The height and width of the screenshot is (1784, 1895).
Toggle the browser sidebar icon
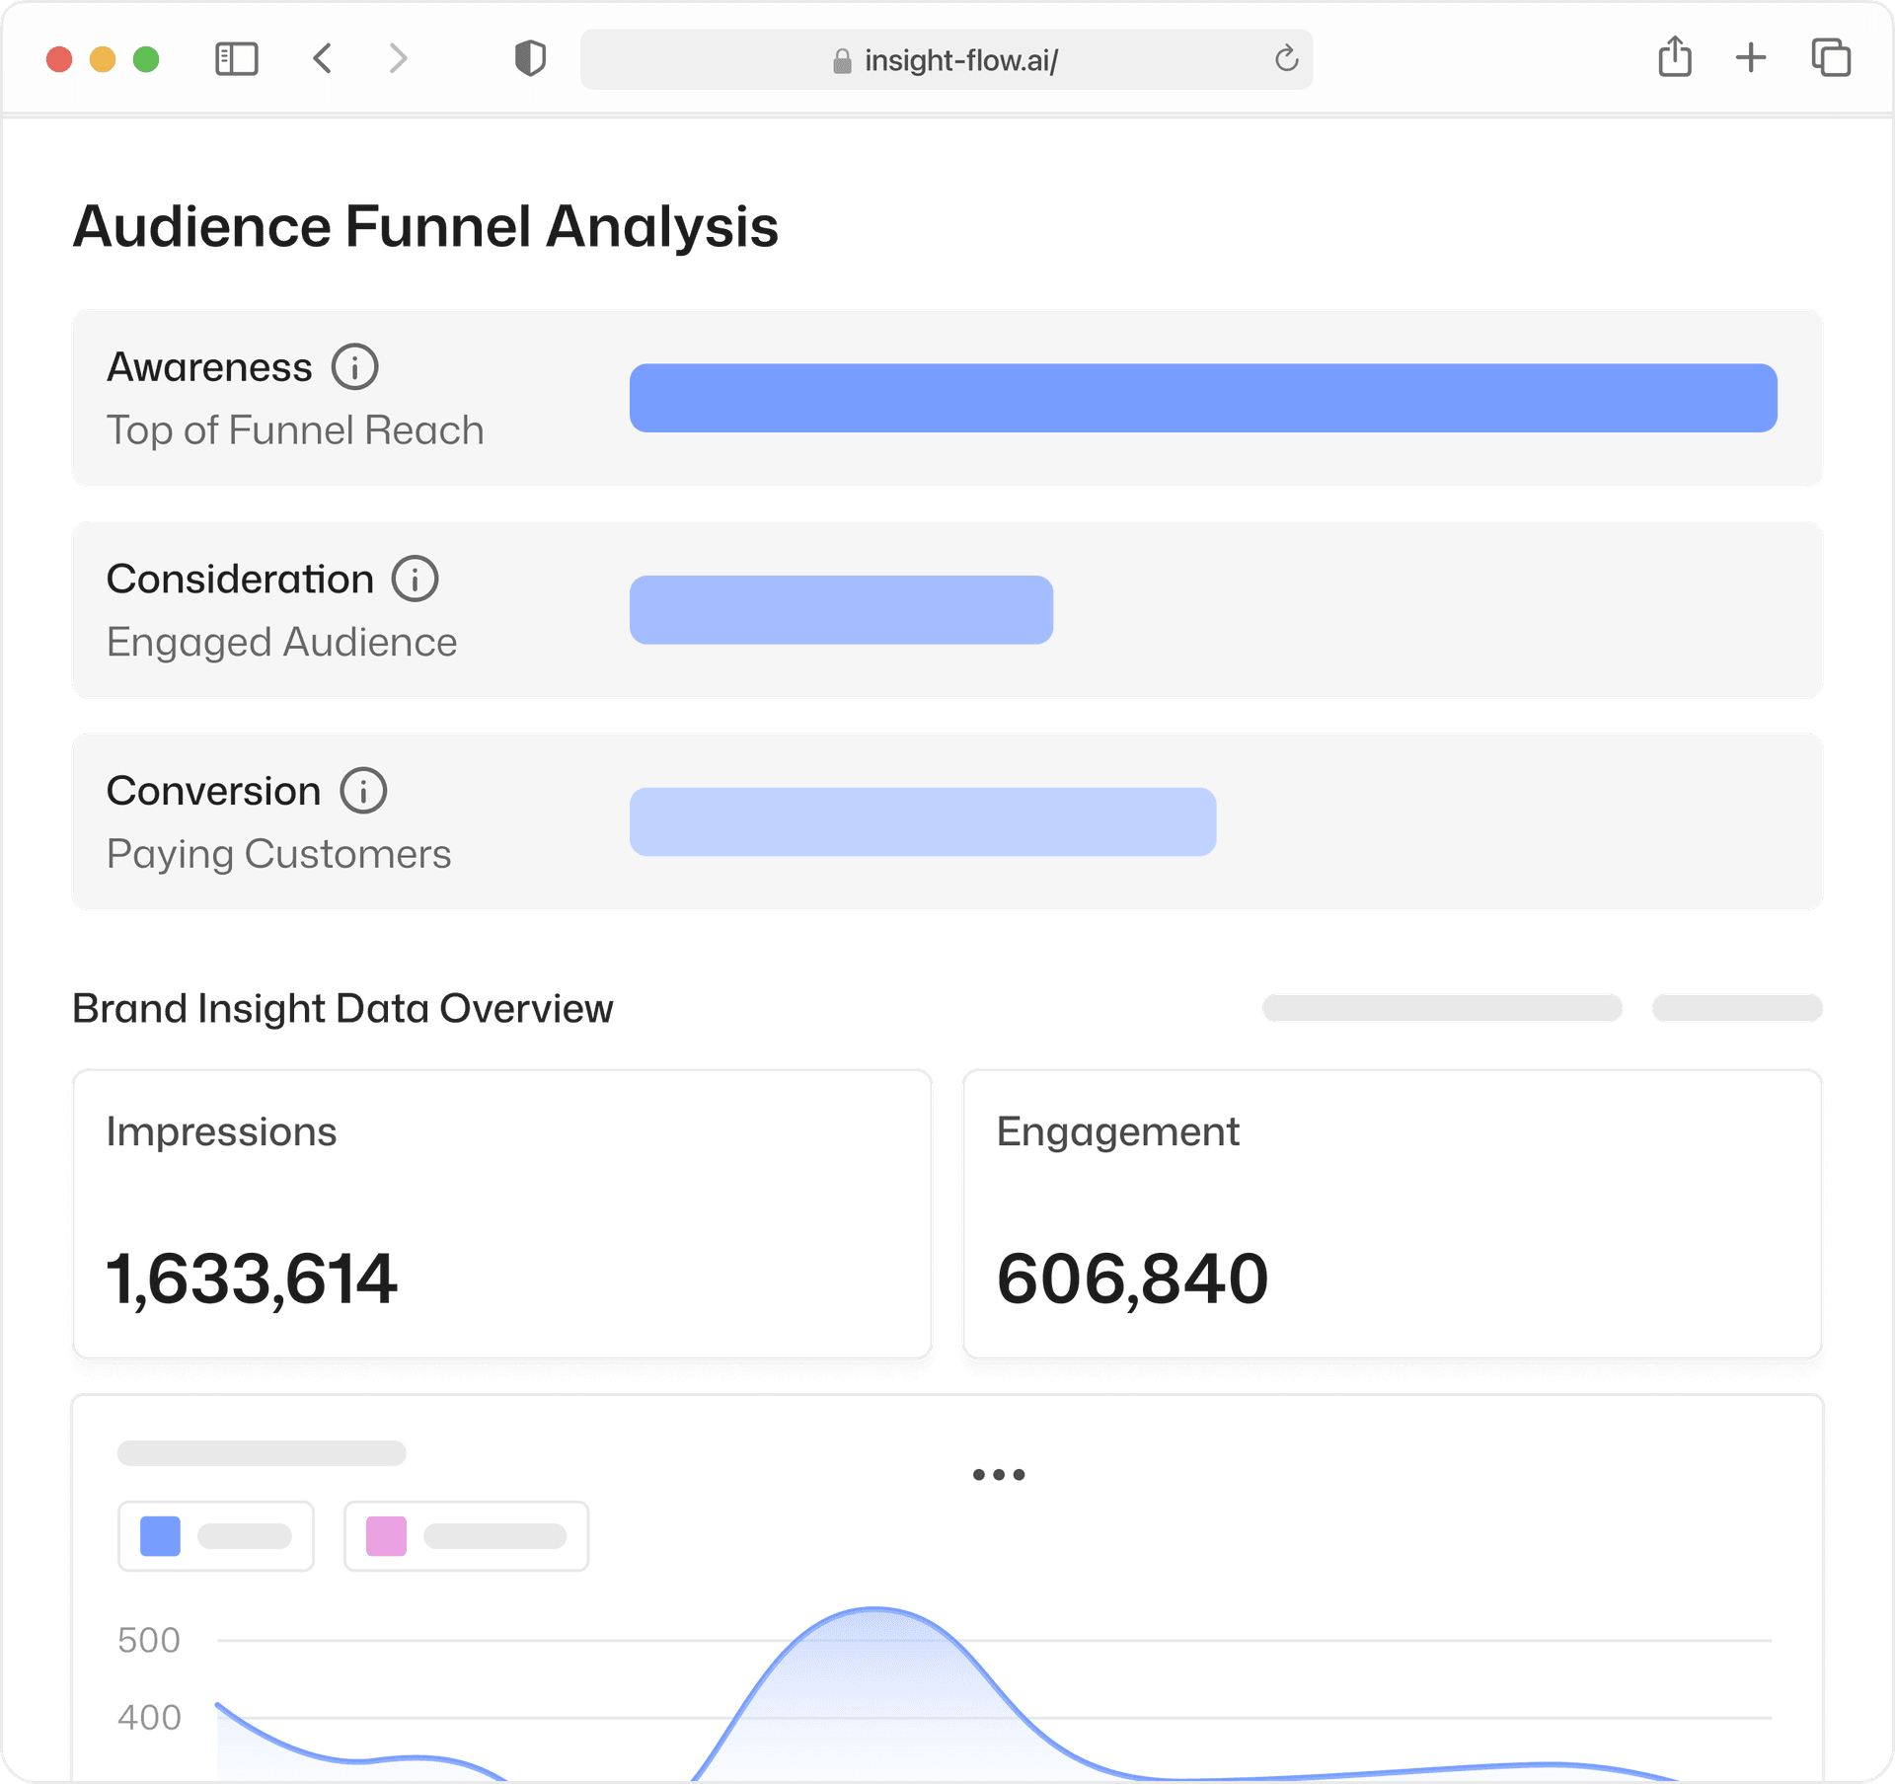(x=236, y=59)
